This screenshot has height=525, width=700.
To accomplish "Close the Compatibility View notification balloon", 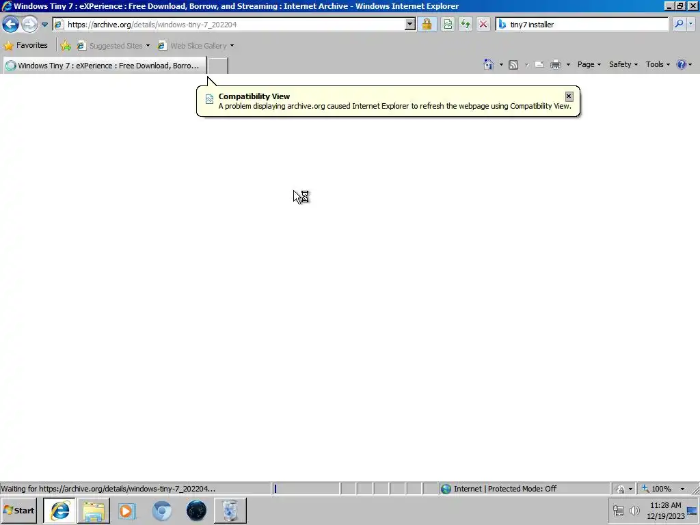I will tap(569, 96).
